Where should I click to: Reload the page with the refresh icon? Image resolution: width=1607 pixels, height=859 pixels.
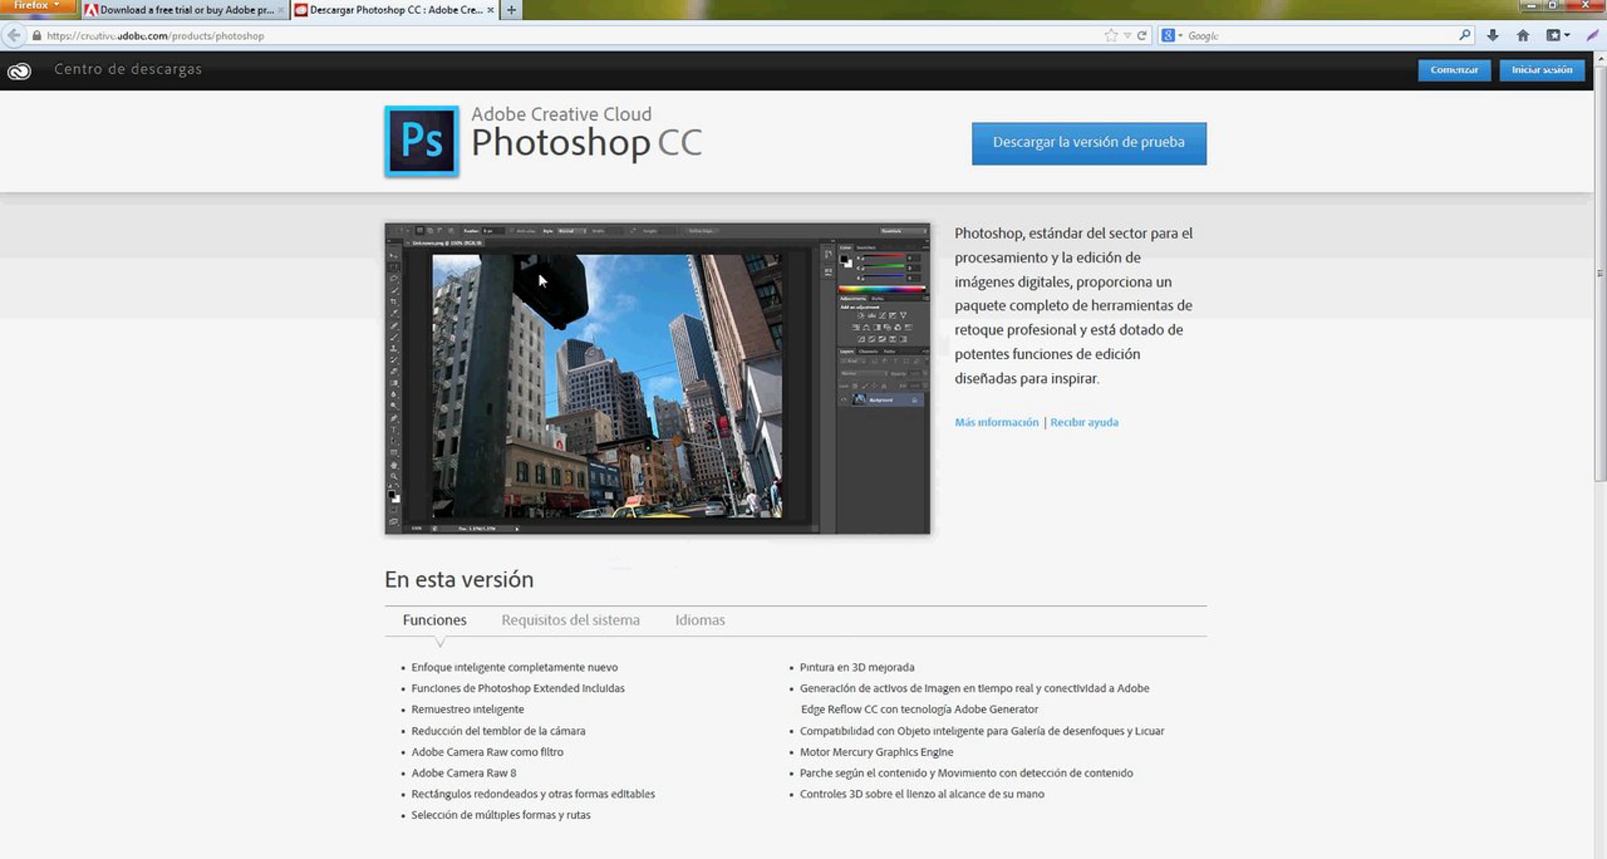point(1142,35)
